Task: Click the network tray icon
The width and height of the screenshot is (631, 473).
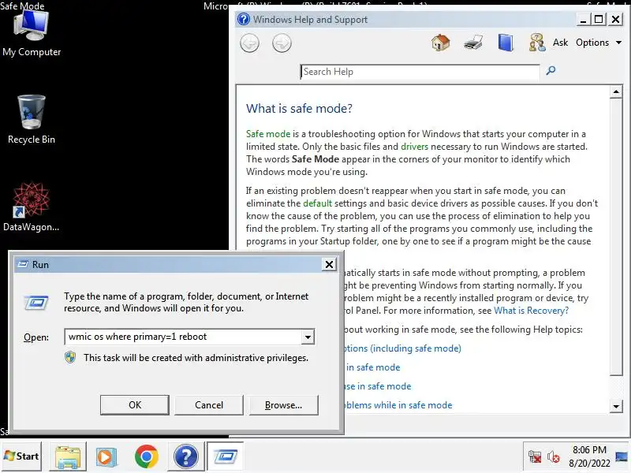Action: [535, 457]
